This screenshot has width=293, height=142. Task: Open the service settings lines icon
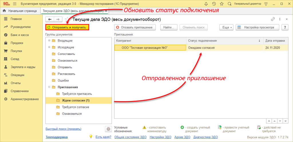(x=266, y=4)
